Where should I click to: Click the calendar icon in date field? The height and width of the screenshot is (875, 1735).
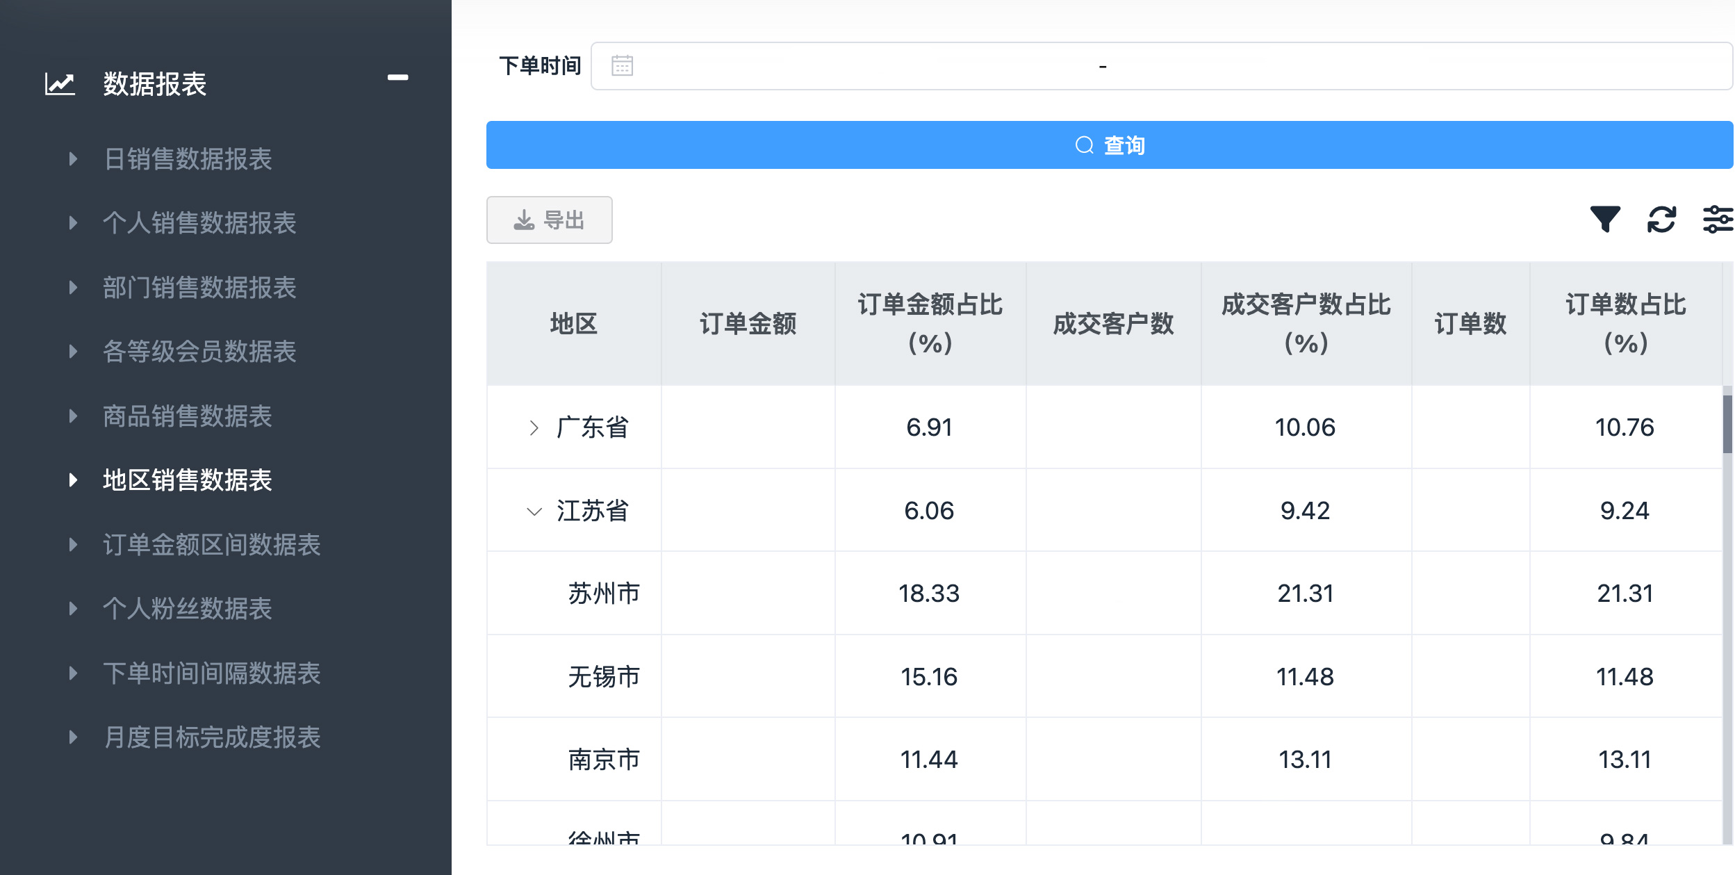(x=622, y=66)
